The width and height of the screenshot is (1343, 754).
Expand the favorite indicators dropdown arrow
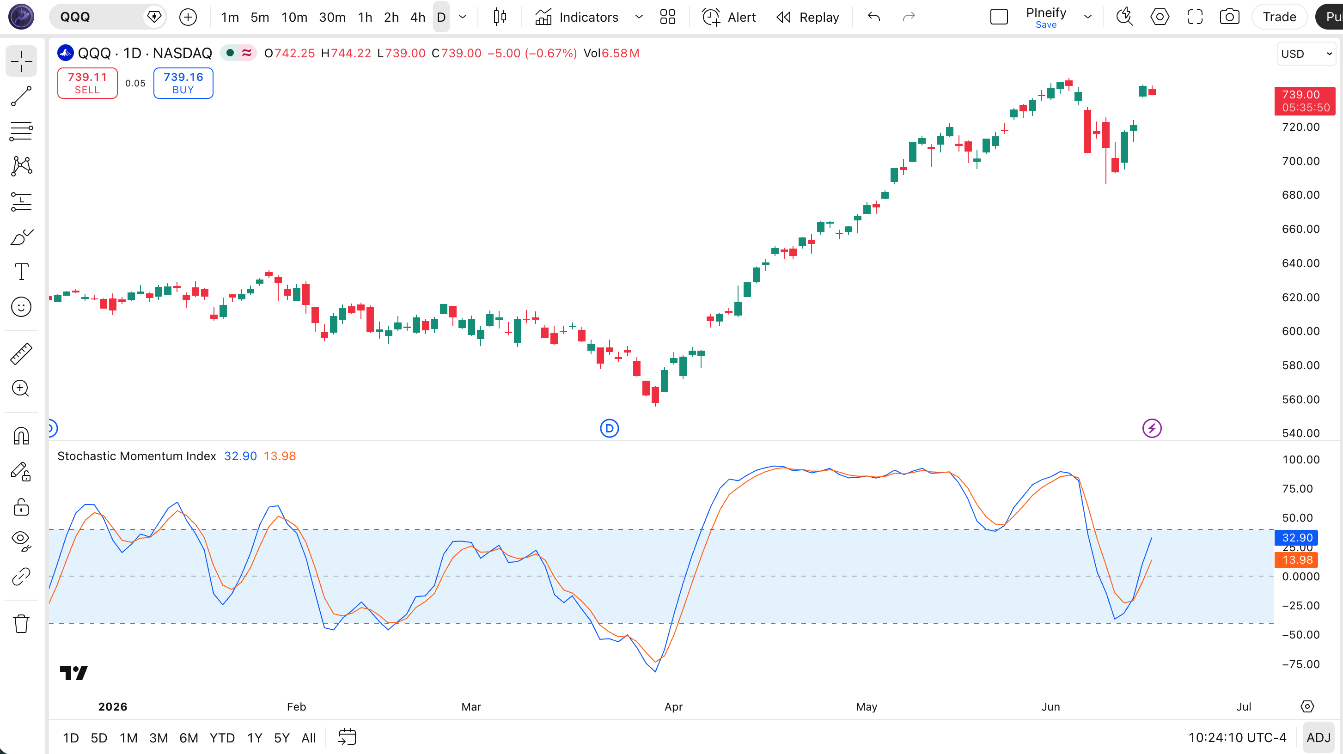(639, 17)
